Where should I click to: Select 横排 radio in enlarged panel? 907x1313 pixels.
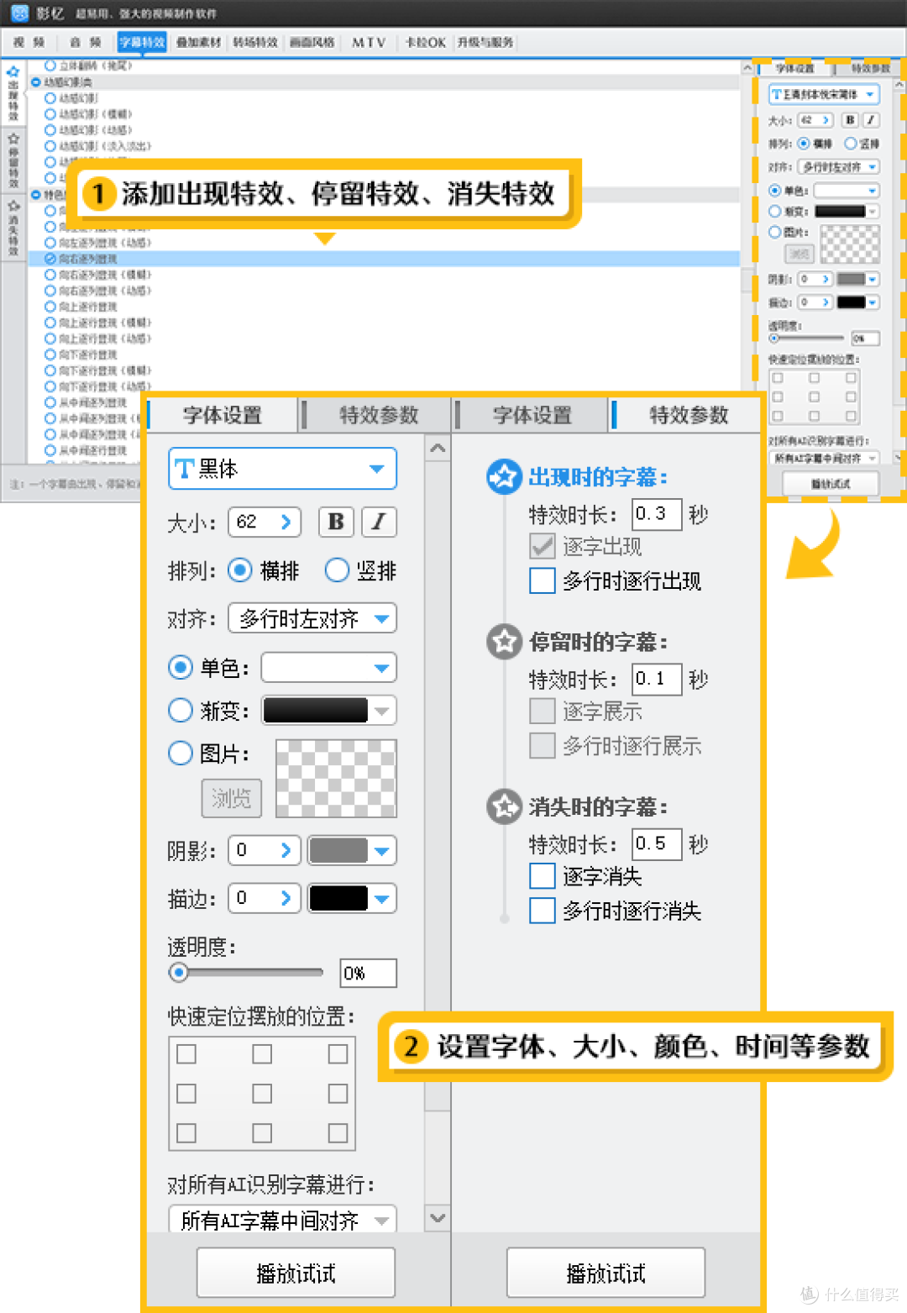pos(240,570)
